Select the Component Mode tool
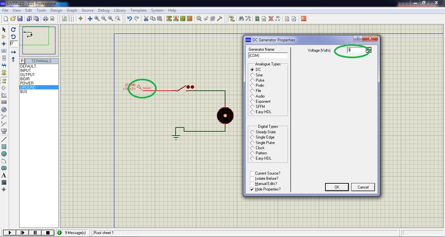The height and width of the screenshot is (237, 445). (x=4, y=37)
